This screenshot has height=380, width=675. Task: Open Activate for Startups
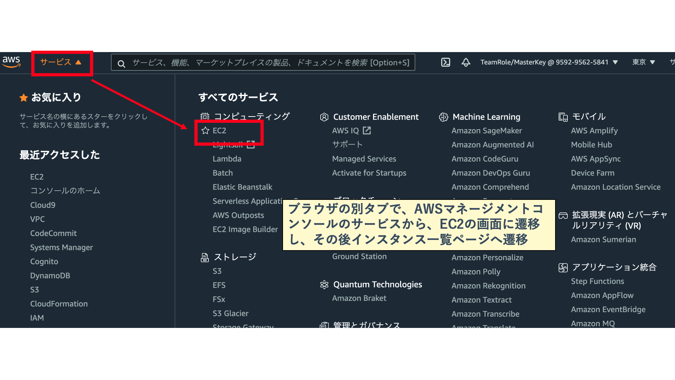[x=369, y=173]
